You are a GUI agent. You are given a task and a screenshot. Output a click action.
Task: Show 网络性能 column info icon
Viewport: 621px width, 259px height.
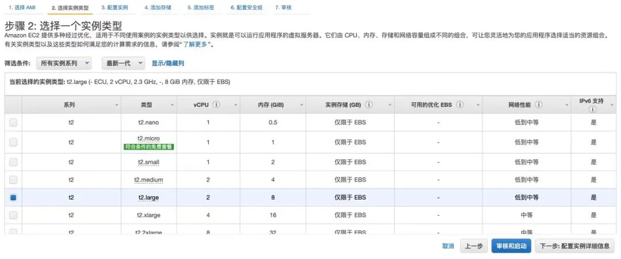point(539,105)
